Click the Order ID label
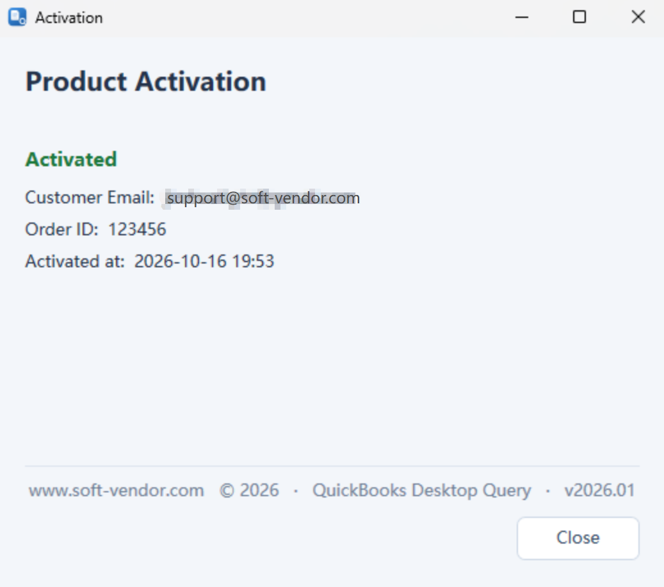This screenshot has width=664, height=587. 62,229
